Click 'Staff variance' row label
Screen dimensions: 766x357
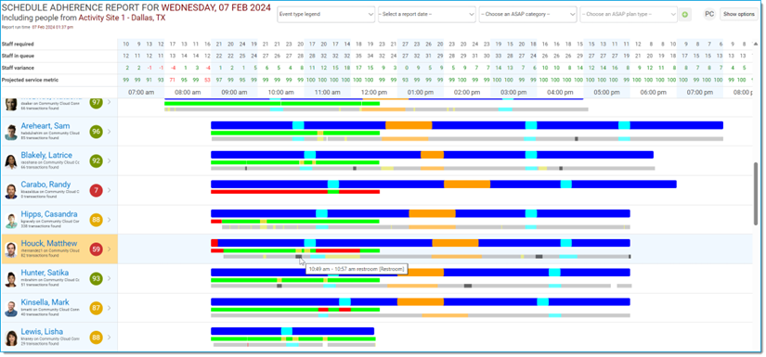(x=17, y=68)
